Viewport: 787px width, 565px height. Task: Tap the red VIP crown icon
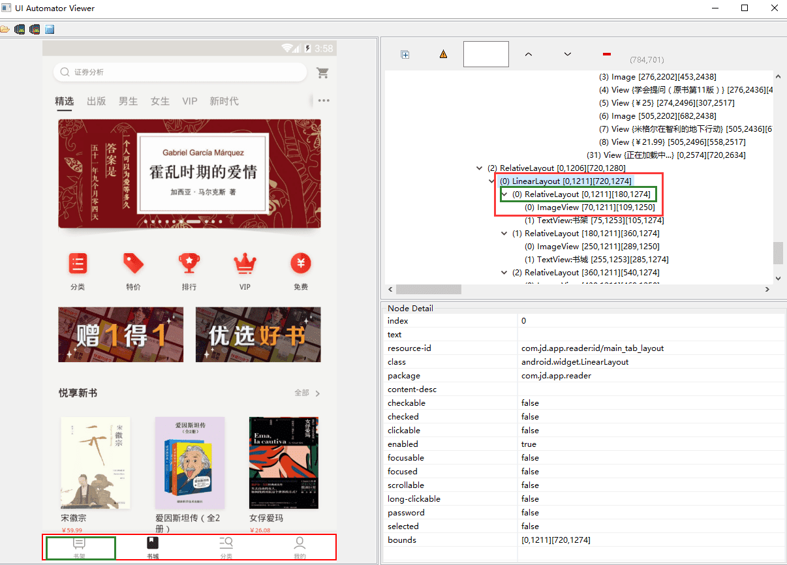tap(245, 264)
